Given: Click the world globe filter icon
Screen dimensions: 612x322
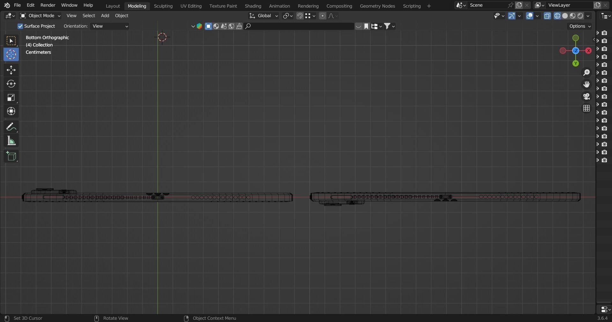Looking at the screenshot, I should tap(232, 26).
